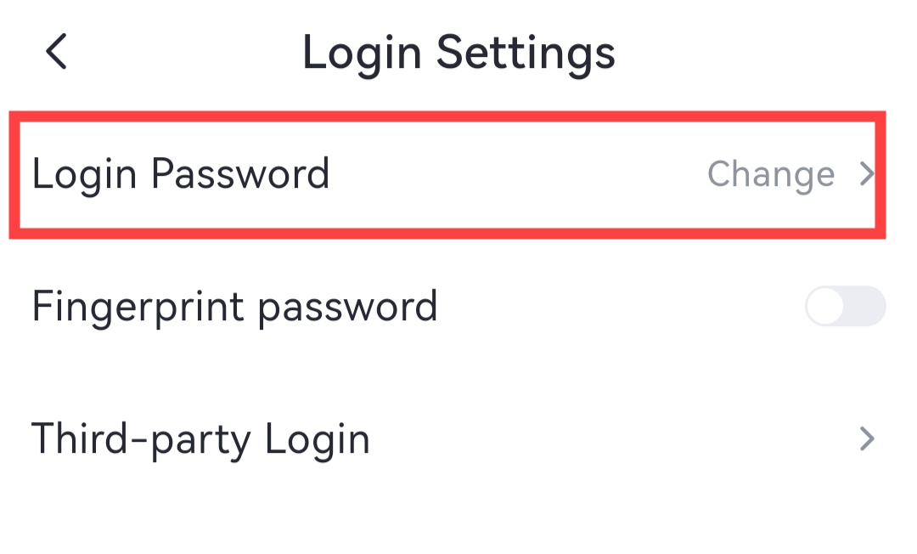917x554 pixels.
Task: Tap the Third-party Login label
Action: click(200, 439)
